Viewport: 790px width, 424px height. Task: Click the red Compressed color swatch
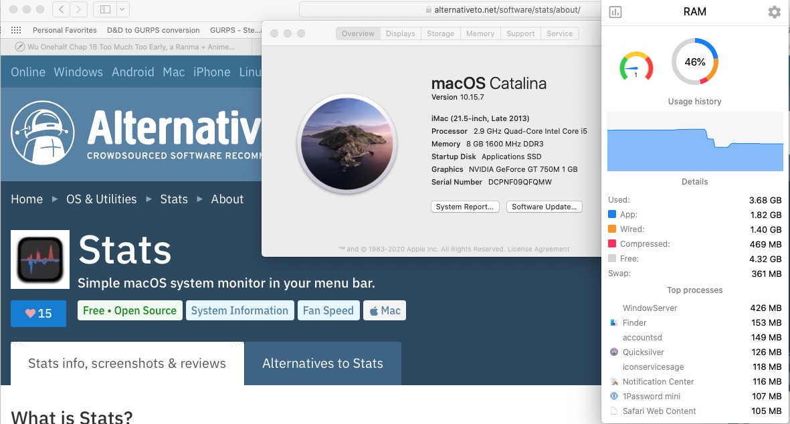(612, 243)
